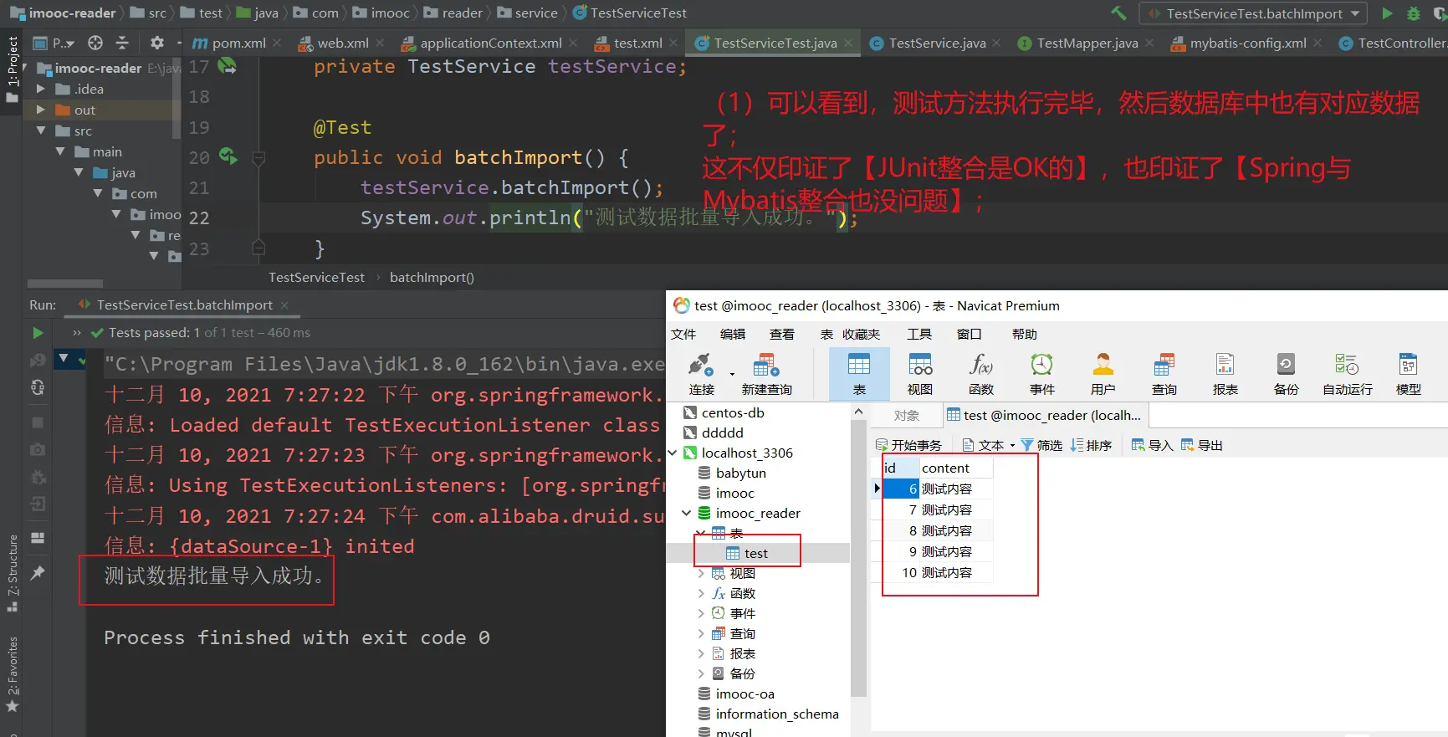Select the test table in tree
The height and width of the screenshot is (737, 1448).
pyautogui.click(x=755, y=553)
